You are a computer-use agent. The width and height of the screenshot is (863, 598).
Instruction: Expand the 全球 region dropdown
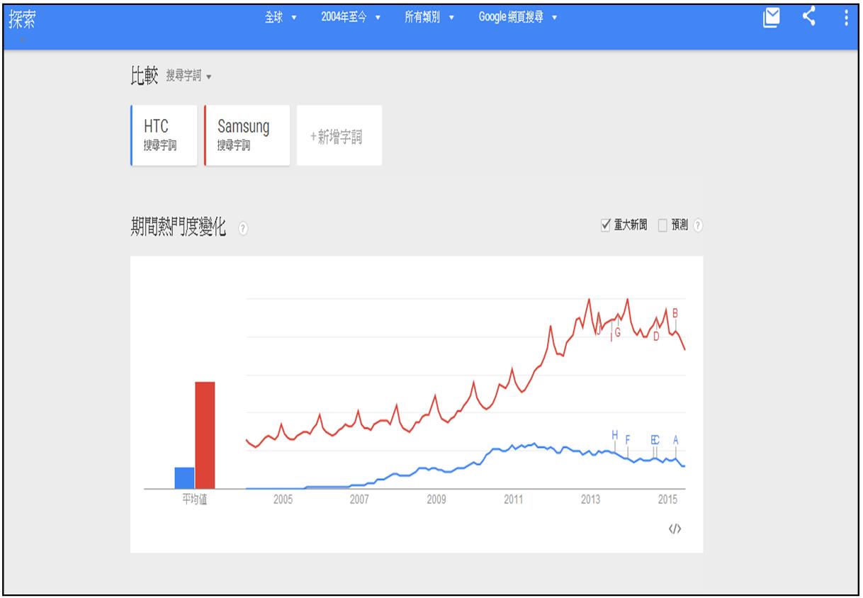pos(281,17)
